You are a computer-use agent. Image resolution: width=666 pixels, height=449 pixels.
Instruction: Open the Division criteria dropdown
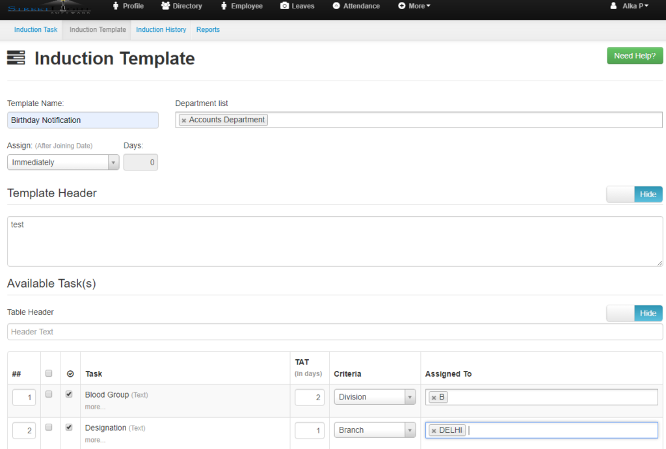coord(375,397)
